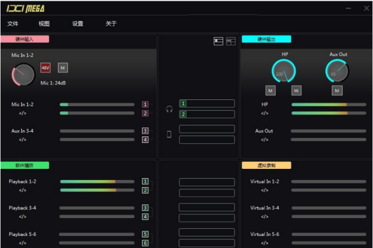373x248 pixels.
Task: Toggle stereo link under Aux In 3-4
Action: coord(22,139)
